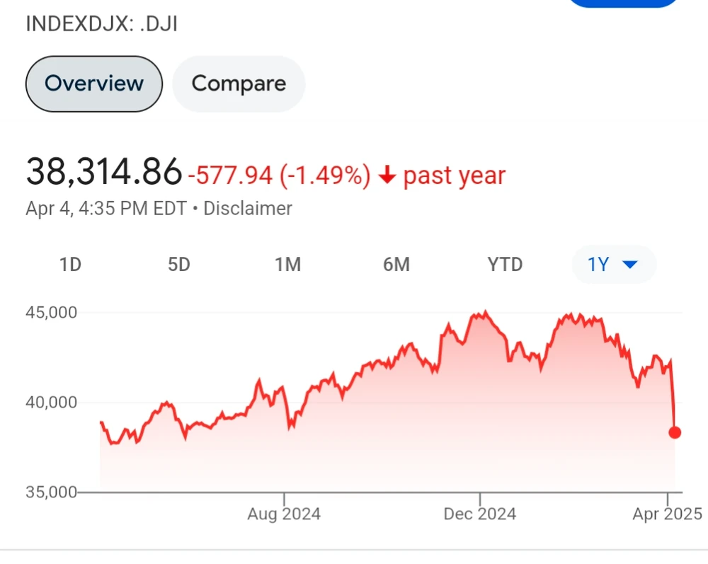Screen dimensions: 708x564
Task: Click the INDEXDJX: .DJI ticker label
Action: click(101, 24)
